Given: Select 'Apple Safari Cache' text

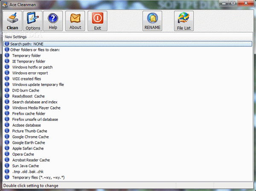Looking at the screenshot, I should pos(28,148).
